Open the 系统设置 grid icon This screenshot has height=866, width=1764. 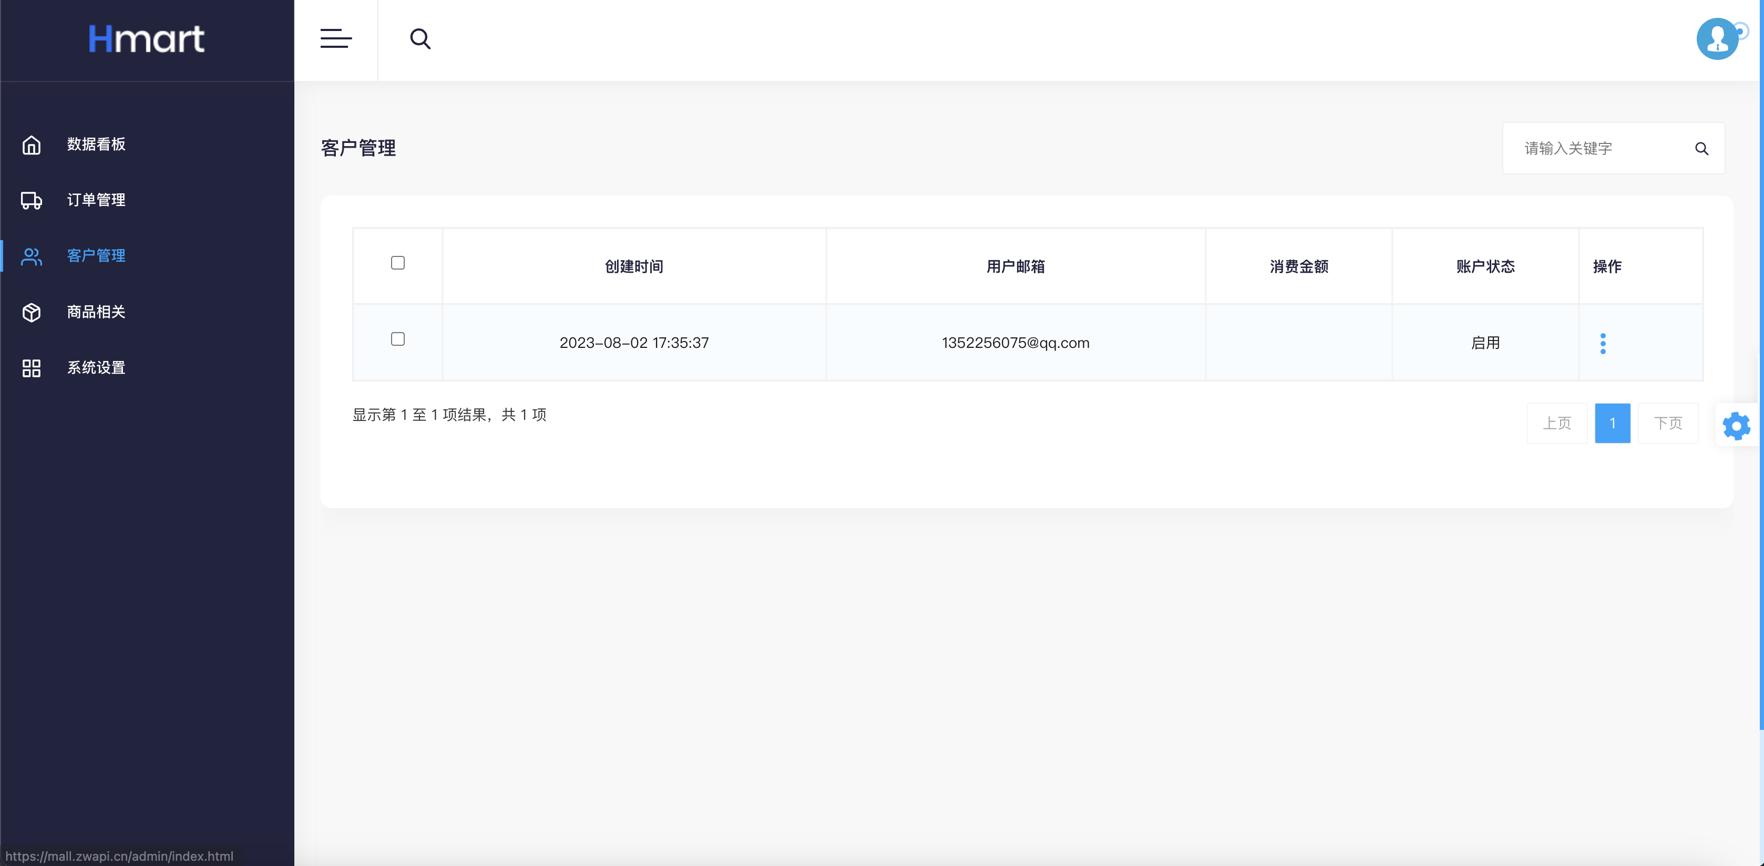[x=32, y=368]
